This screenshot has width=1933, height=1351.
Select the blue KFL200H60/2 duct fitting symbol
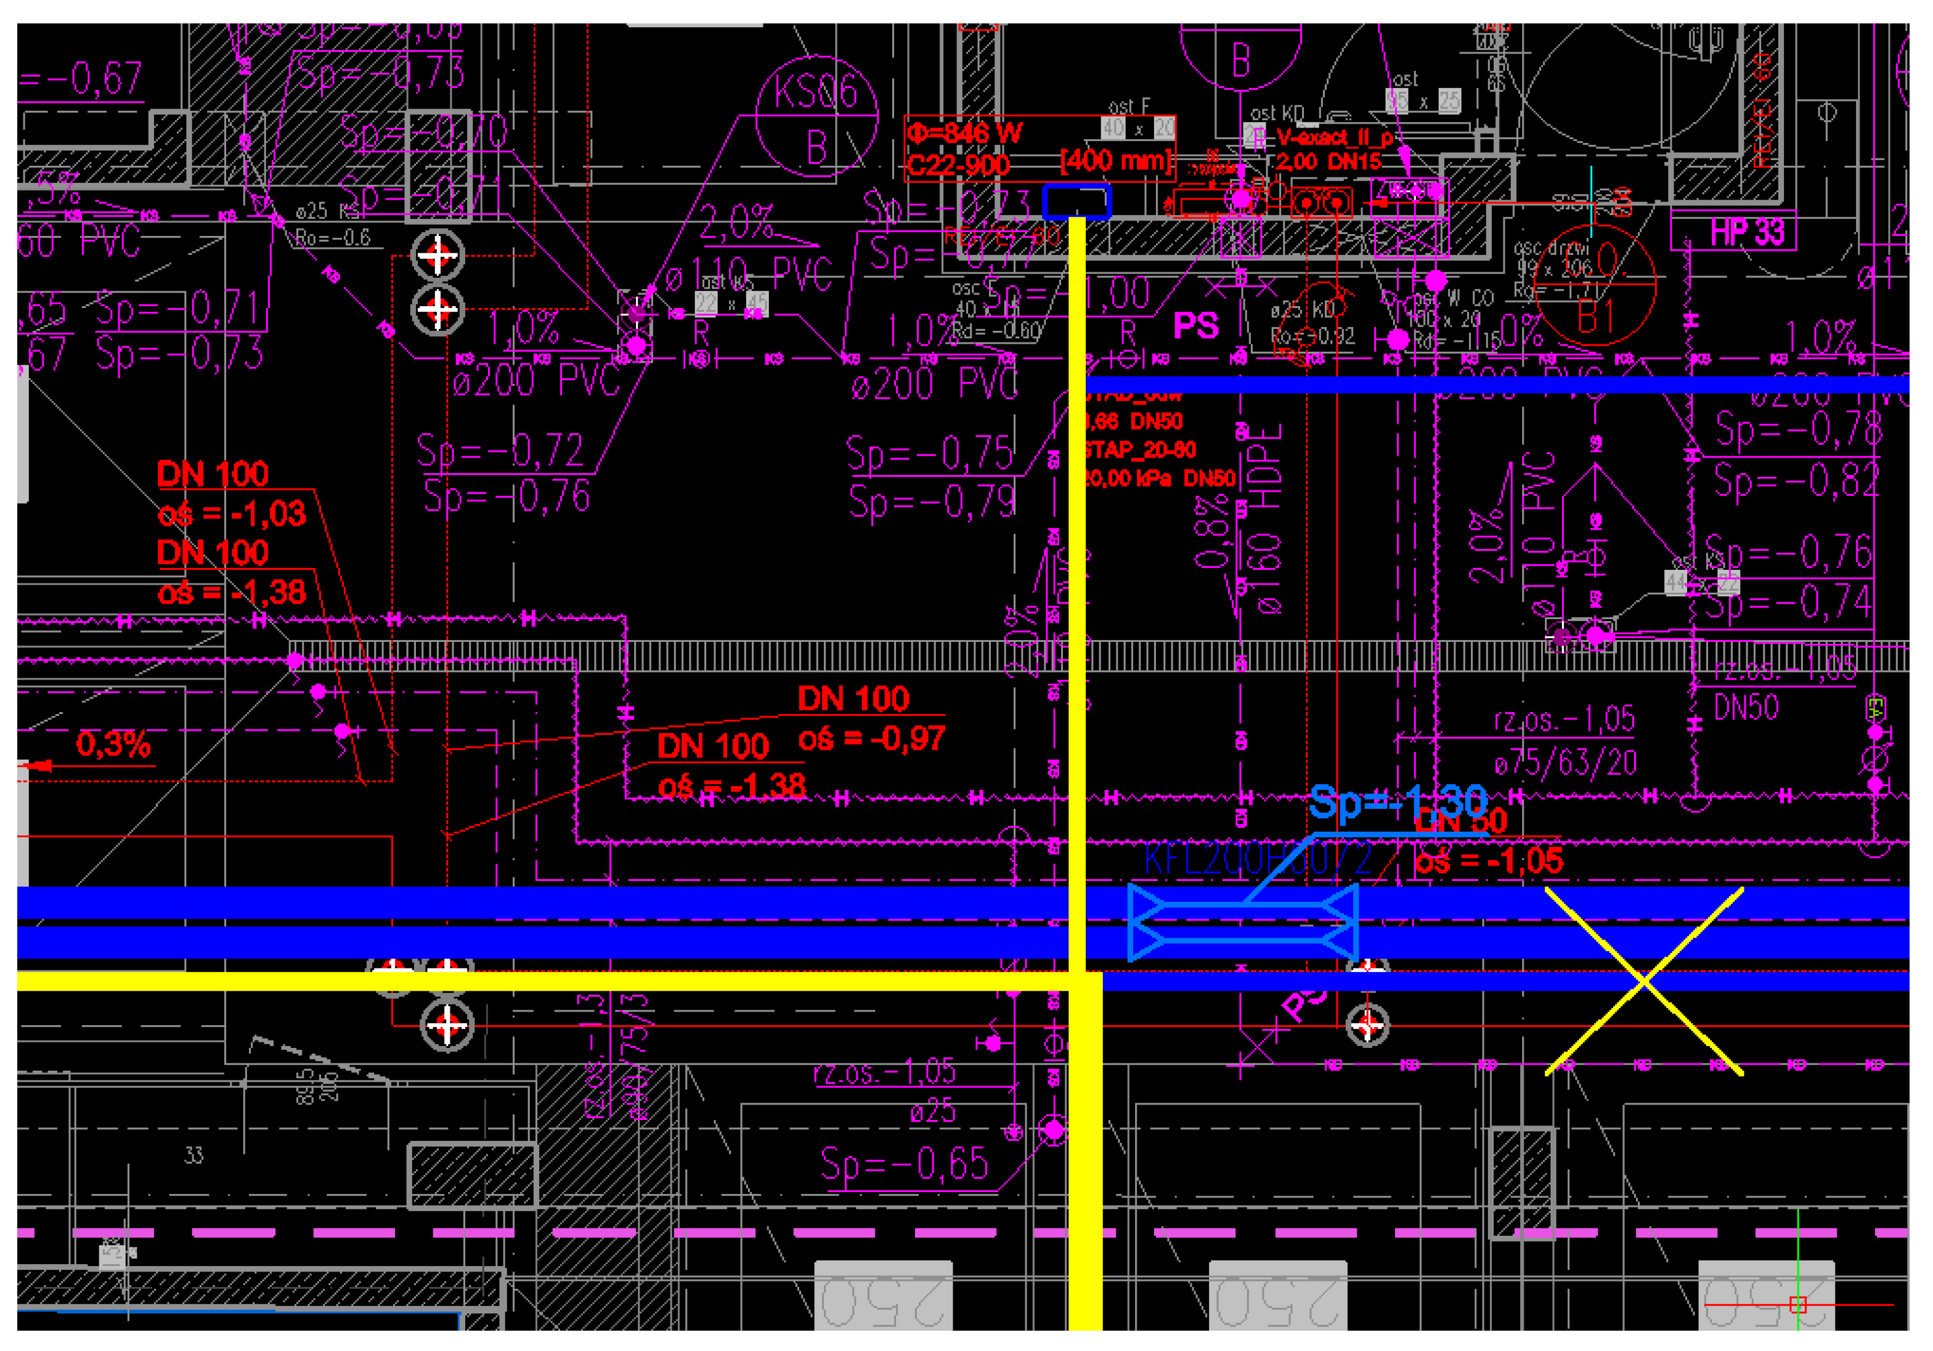click(x=1242, y=922)
